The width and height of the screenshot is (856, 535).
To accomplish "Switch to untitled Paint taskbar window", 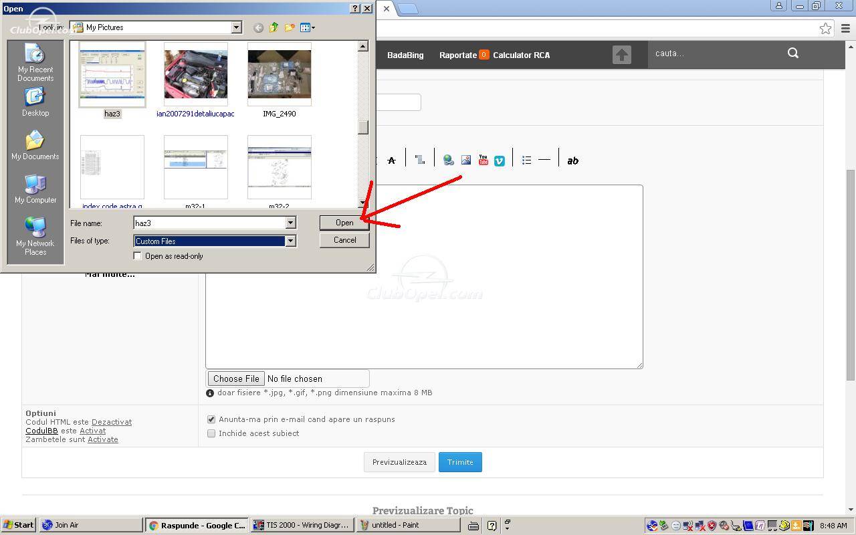I will coord(407,525).
